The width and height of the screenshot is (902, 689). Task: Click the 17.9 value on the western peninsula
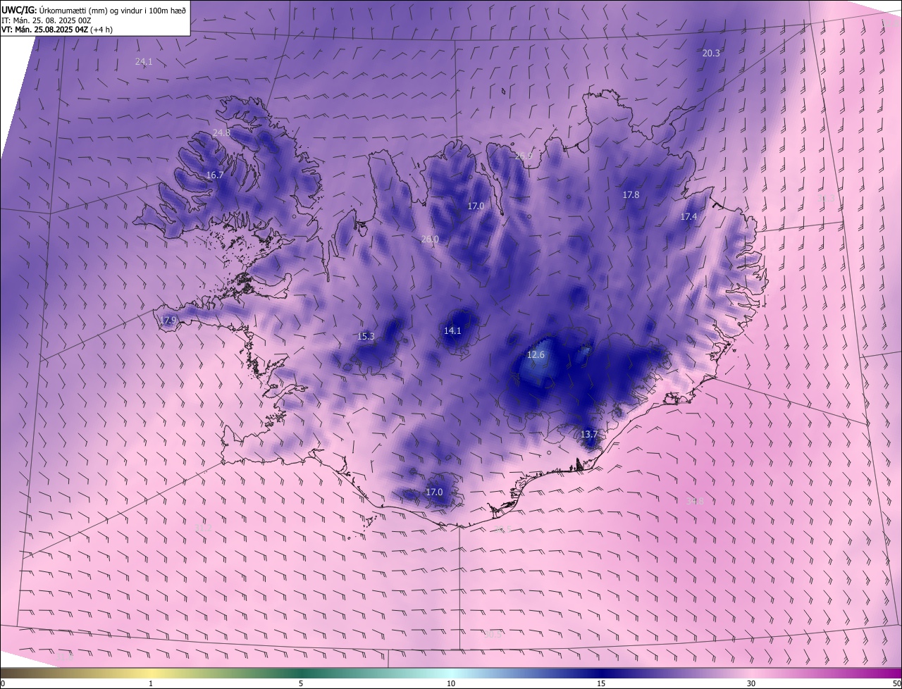[168, 321]
